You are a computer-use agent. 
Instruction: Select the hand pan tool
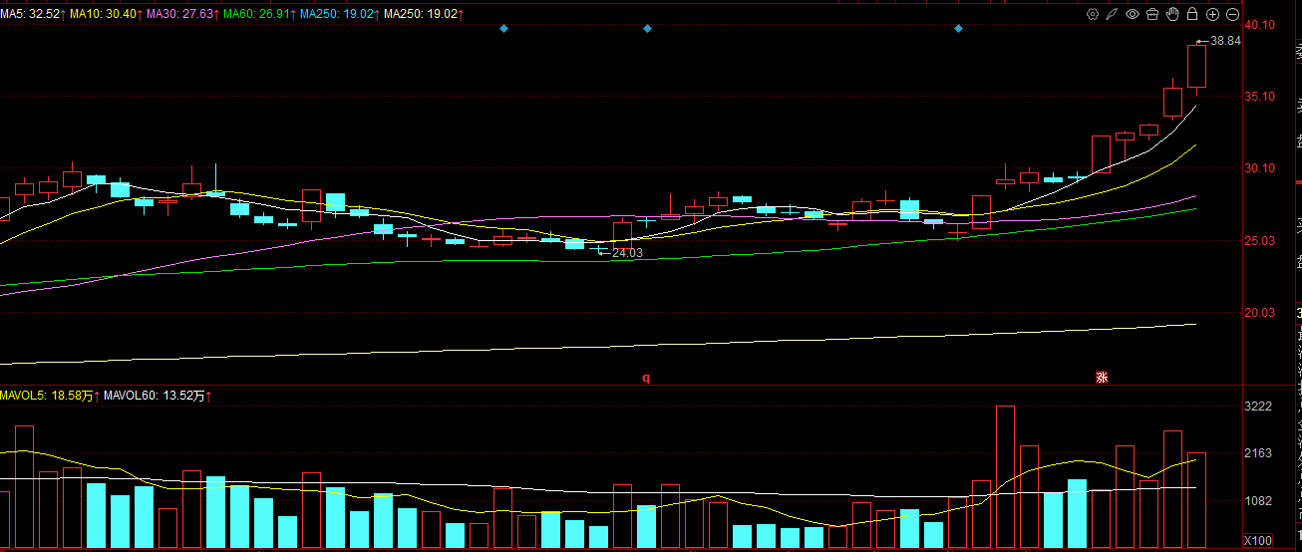tap(1172, 14)
